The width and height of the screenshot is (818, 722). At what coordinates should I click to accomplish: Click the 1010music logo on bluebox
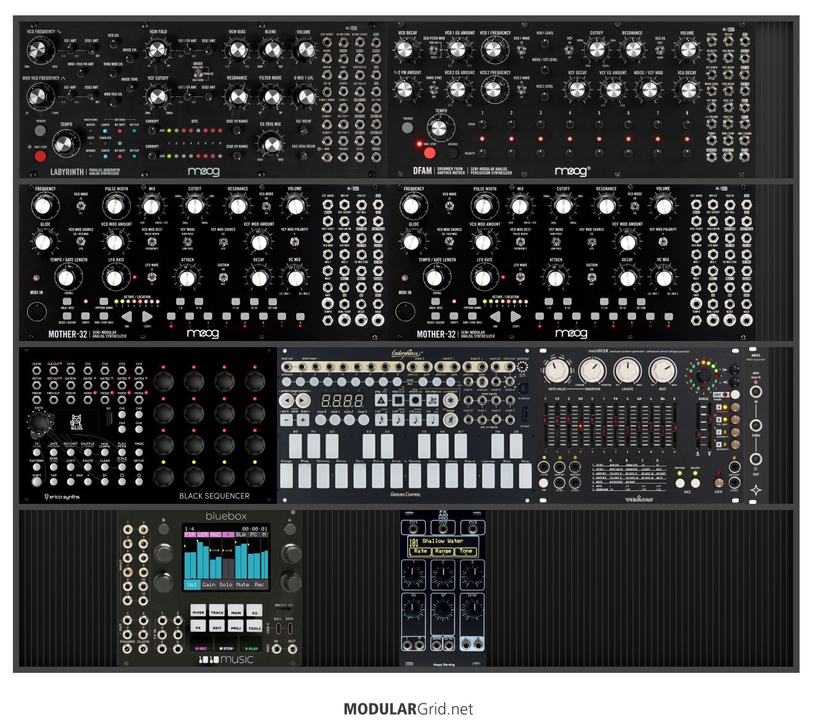[225, 659]
